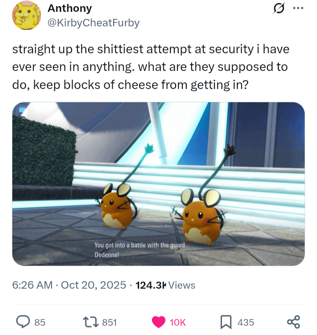This screenshot has height=335, width=317.
Task: Repost using the retweet arrows icon
Action: coord(91,322)
